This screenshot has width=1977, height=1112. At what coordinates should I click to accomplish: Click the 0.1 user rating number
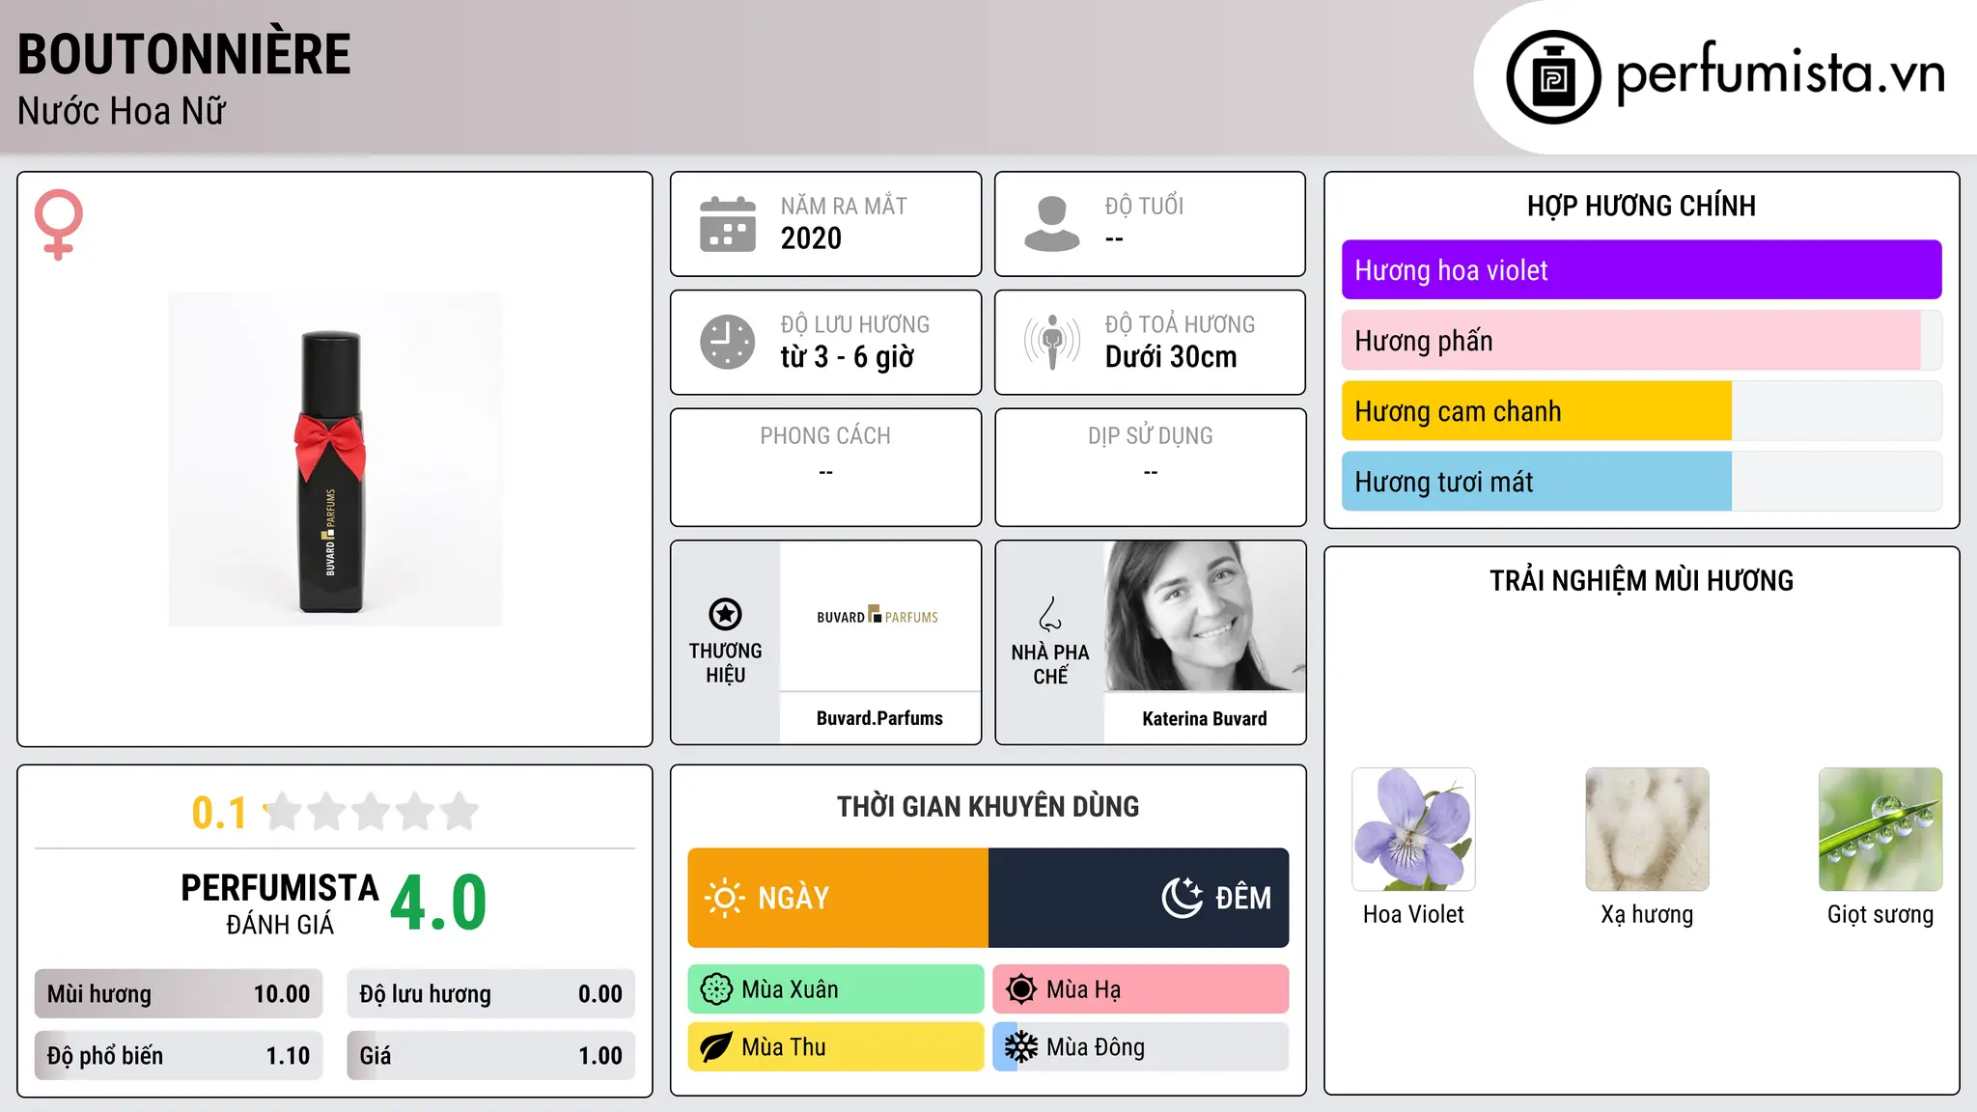click(x=219, y=813)
